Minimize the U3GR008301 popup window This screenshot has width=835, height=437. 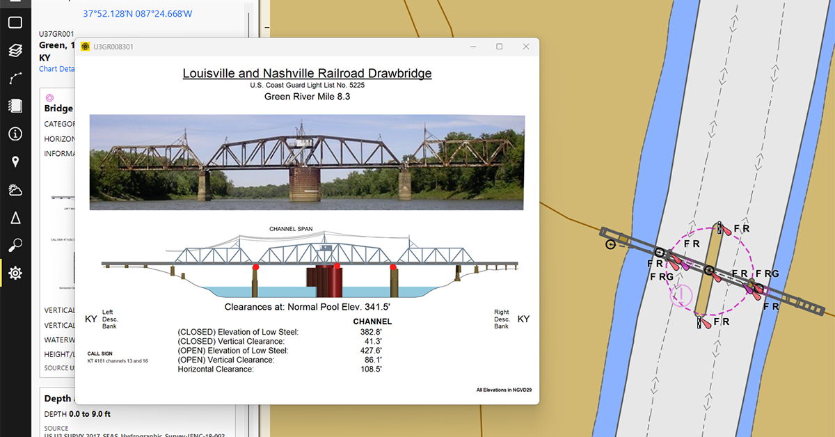click(472, 47)
